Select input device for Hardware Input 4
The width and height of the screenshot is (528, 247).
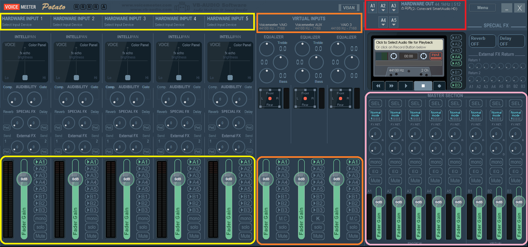[x=170, y=25]
